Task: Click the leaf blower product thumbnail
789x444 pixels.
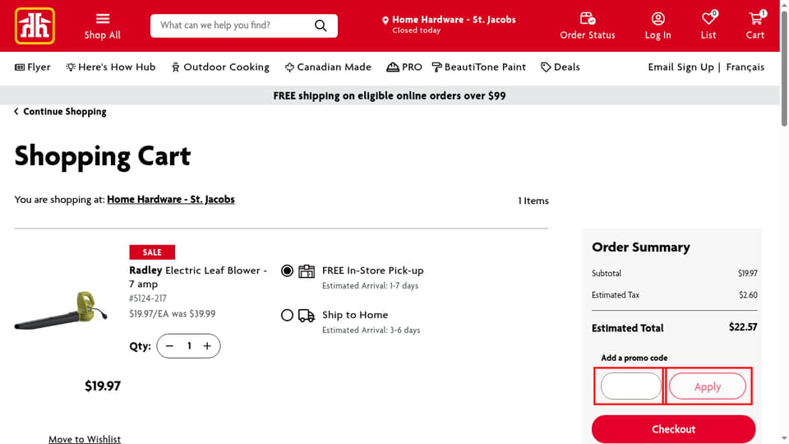Action: 61,310
